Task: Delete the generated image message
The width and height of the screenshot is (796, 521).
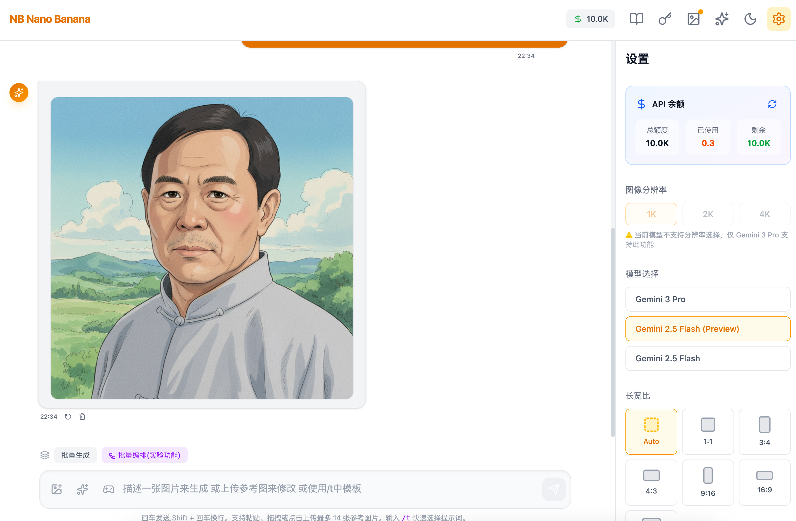Action: pyautogui.click(x=82, y=416)
